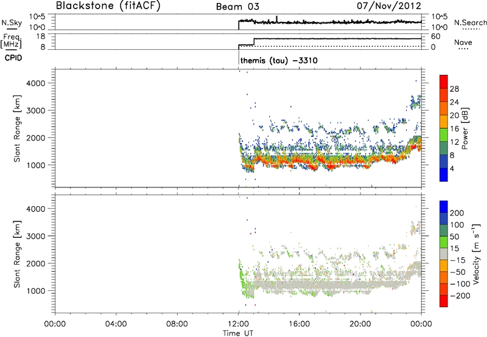Click 'Slant Range [km]' on velocity panel
The image size is (487, 337).
(17, 254)
